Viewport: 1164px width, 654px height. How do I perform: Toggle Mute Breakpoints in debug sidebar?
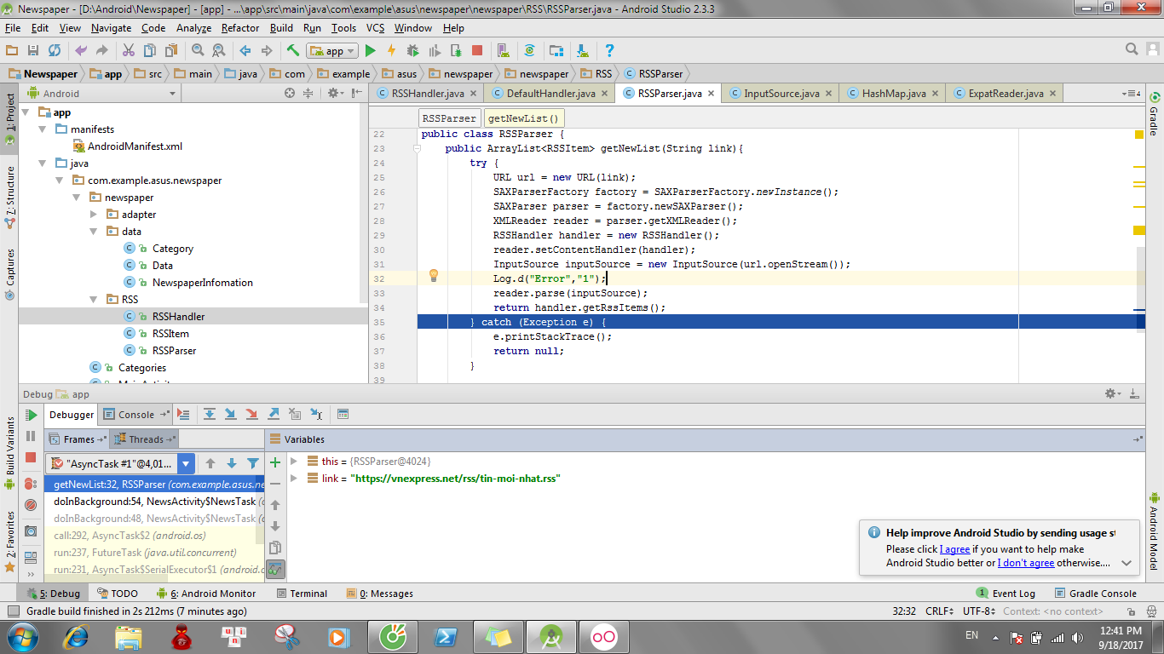click(31, 504)
